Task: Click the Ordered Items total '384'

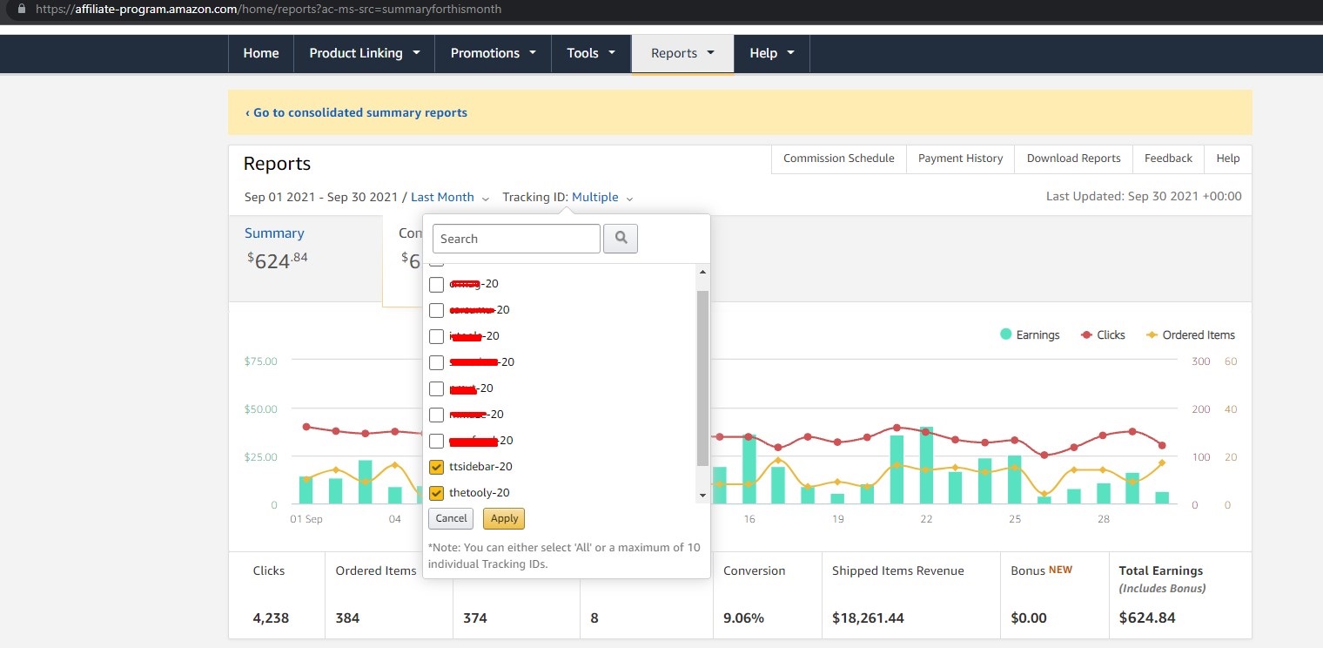Action: click(347, 618)
